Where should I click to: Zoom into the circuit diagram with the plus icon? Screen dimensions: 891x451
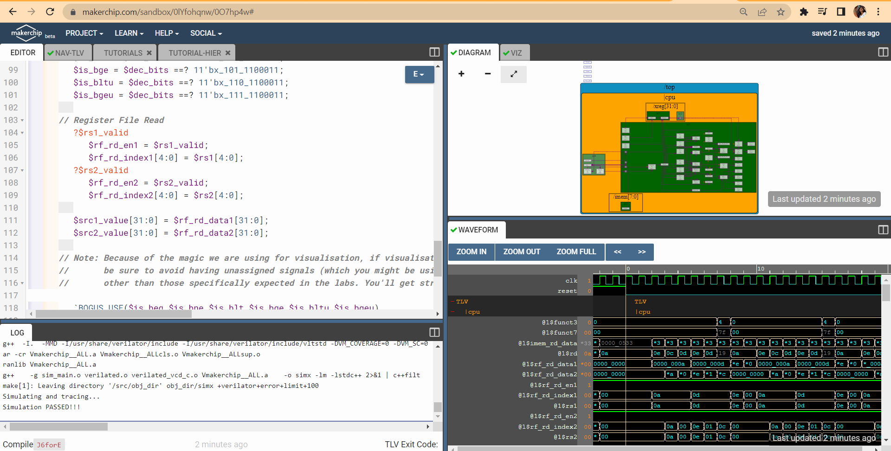tap(461, 74)
